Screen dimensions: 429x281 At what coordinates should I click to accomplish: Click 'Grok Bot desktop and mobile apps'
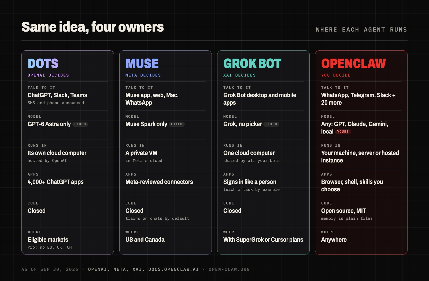260,99
